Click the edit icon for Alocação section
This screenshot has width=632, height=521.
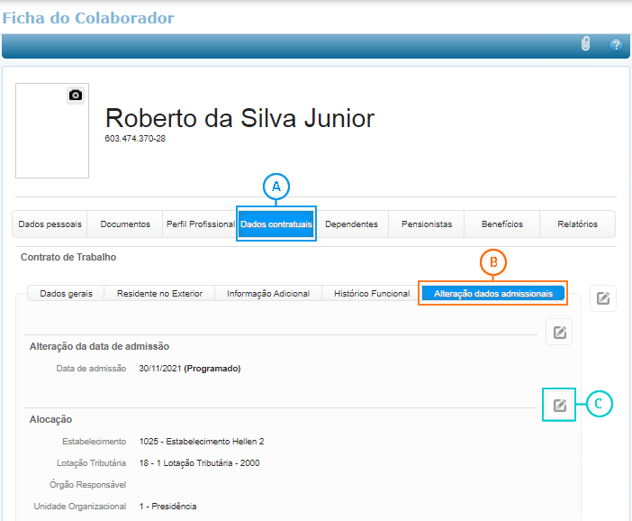560,405
